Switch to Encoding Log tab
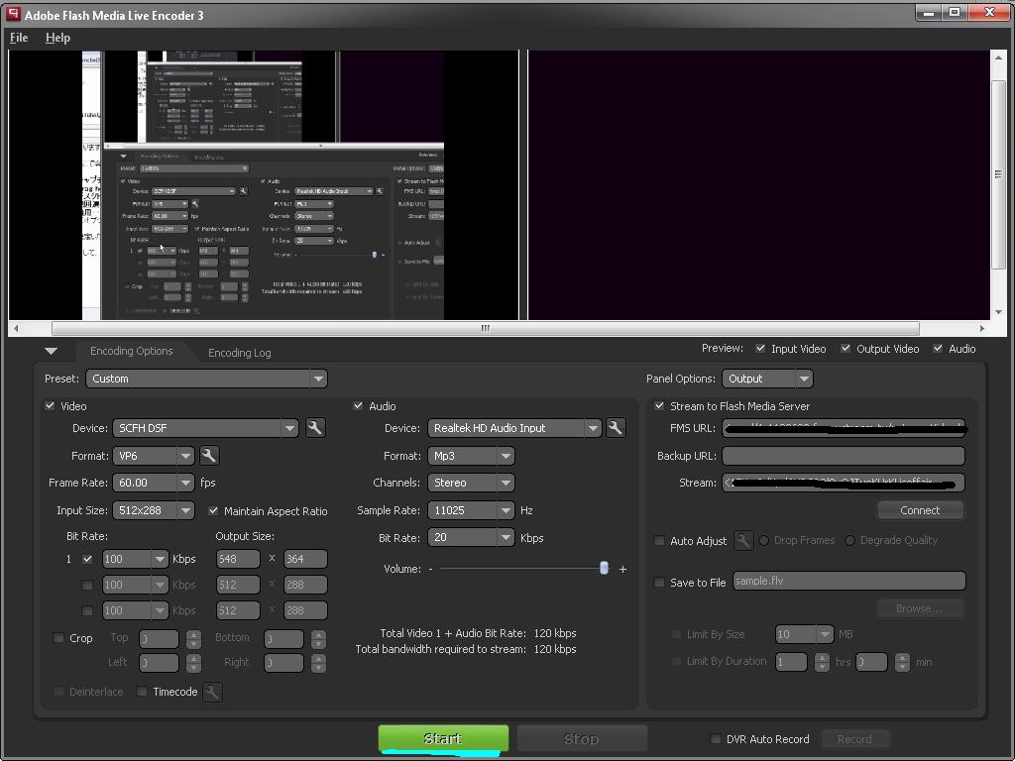This screenshot has width=1015, height=761. 240,353
